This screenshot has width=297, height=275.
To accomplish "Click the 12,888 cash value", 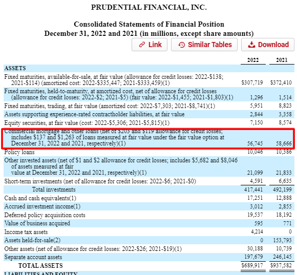I will [284, 198].
